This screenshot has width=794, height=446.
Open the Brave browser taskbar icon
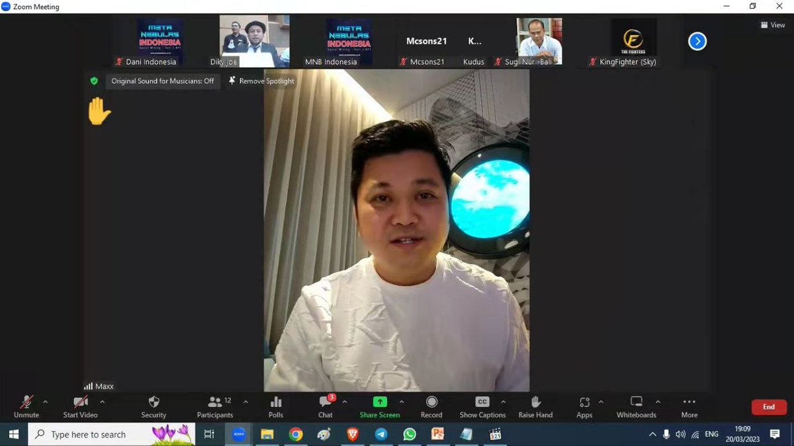(x=353, y=434)
